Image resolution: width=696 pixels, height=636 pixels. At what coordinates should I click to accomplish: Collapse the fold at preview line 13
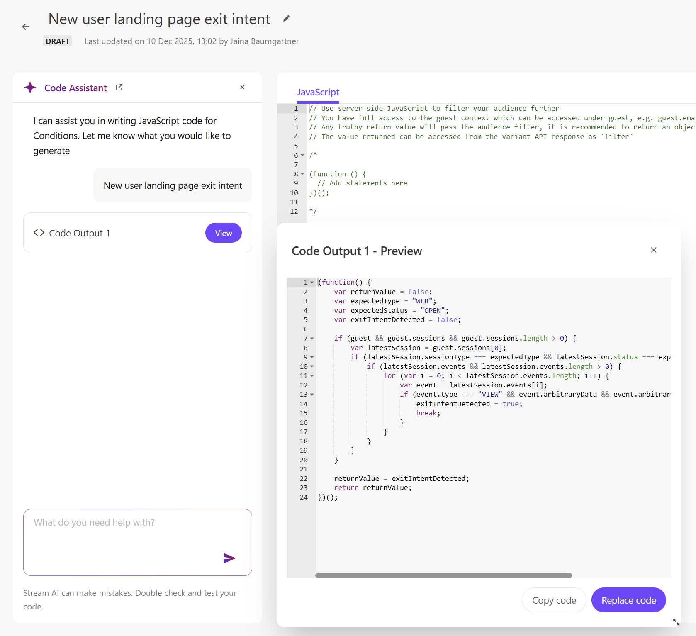tap(312, 395)
